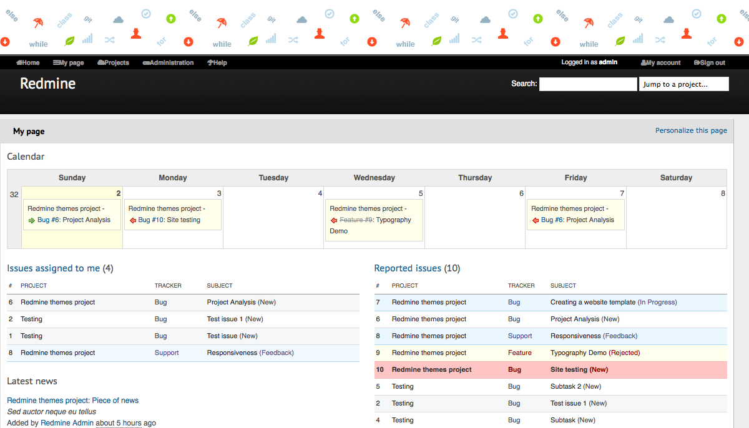
Task: Click Sign out in the top bar
Action: [x=710, y=62]
